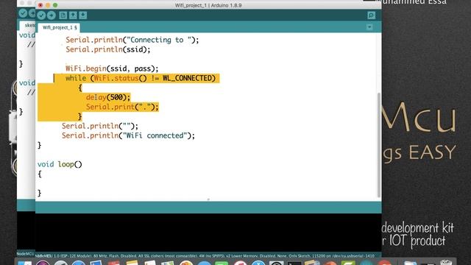The width and height of the screenshot is (471, 265).
Task: Close the Wifi_project_1 window with red button
Action: click(x=40, y=5)
